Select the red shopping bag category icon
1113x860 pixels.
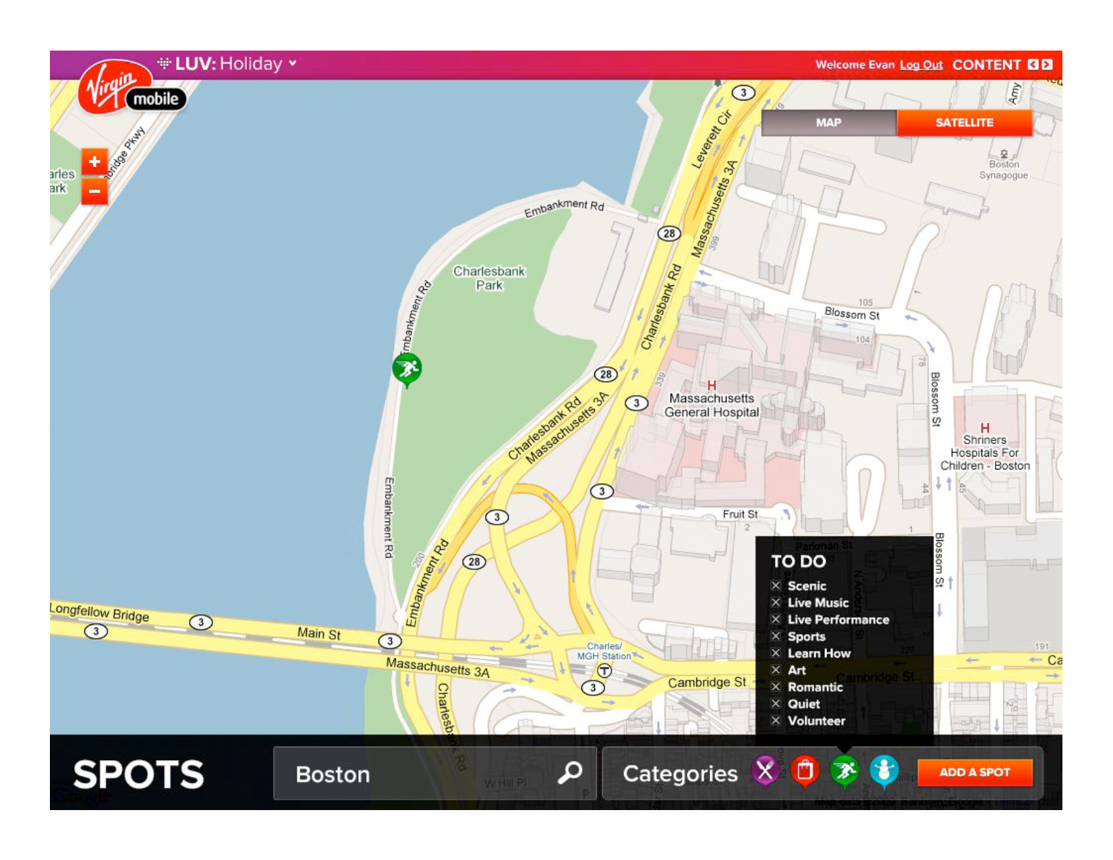pyautogui.click(x=804, y=771)
